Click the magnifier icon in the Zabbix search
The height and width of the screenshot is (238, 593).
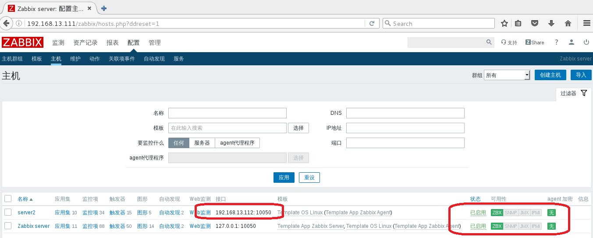pyautogui.click(x=489, y=42)
